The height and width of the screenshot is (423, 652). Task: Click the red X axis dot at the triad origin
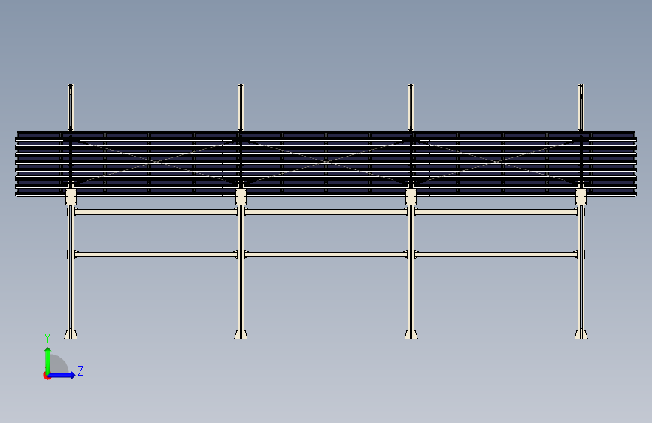(47, 376)
